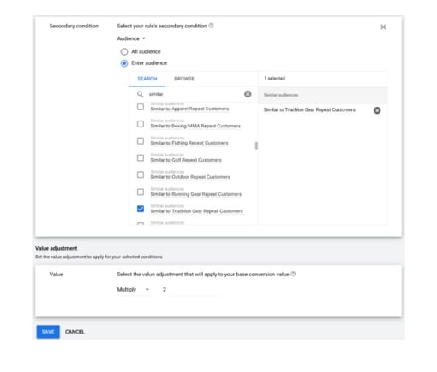The image size is (437, 372).
Task: Remove selected Triathlon Gear audience icon
Action: (377, 110)
